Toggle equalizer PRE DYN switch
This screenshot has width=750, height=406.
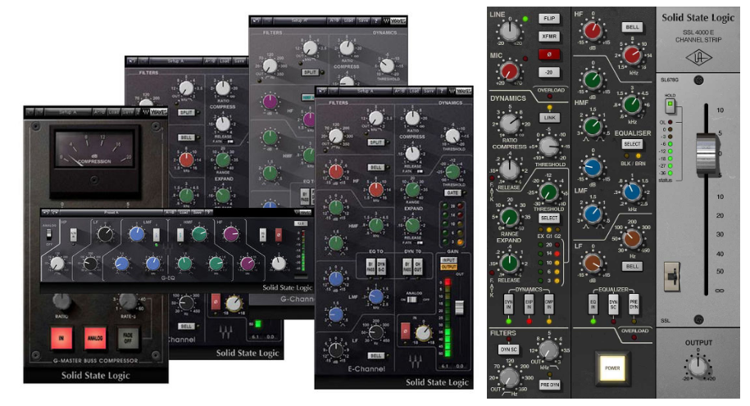tap(634, 304)
